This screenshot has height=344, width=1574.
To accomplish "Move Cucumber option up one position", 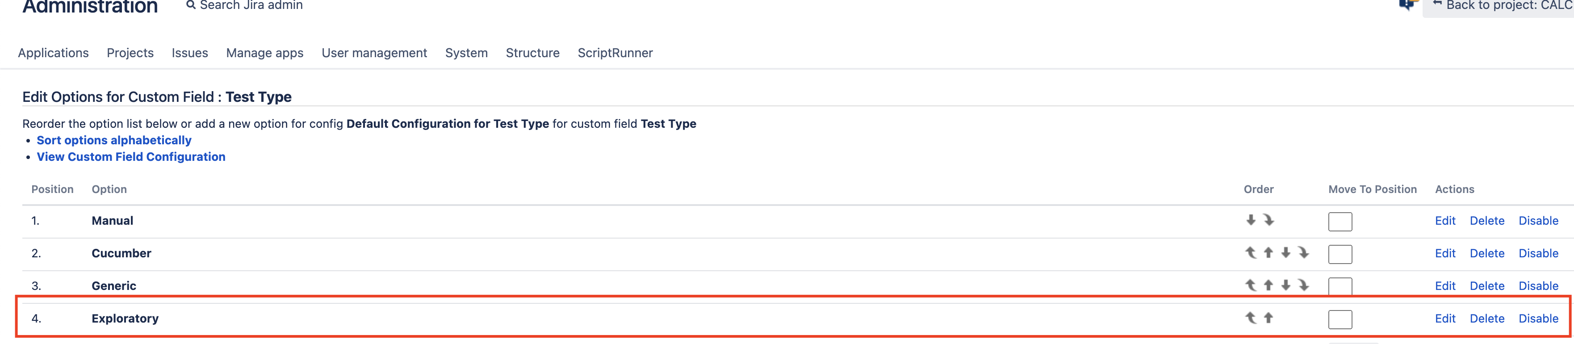I will pyautogui.click(x=1268, y=252).
